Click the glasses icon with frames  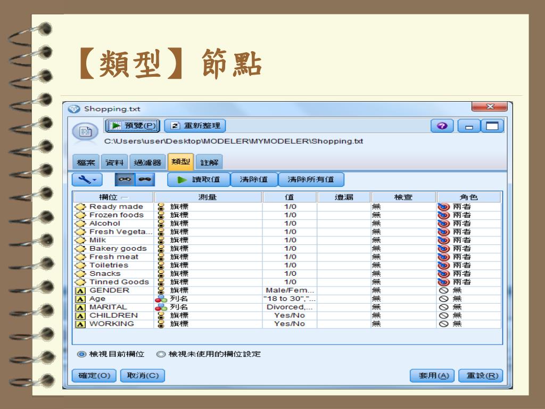125,179
